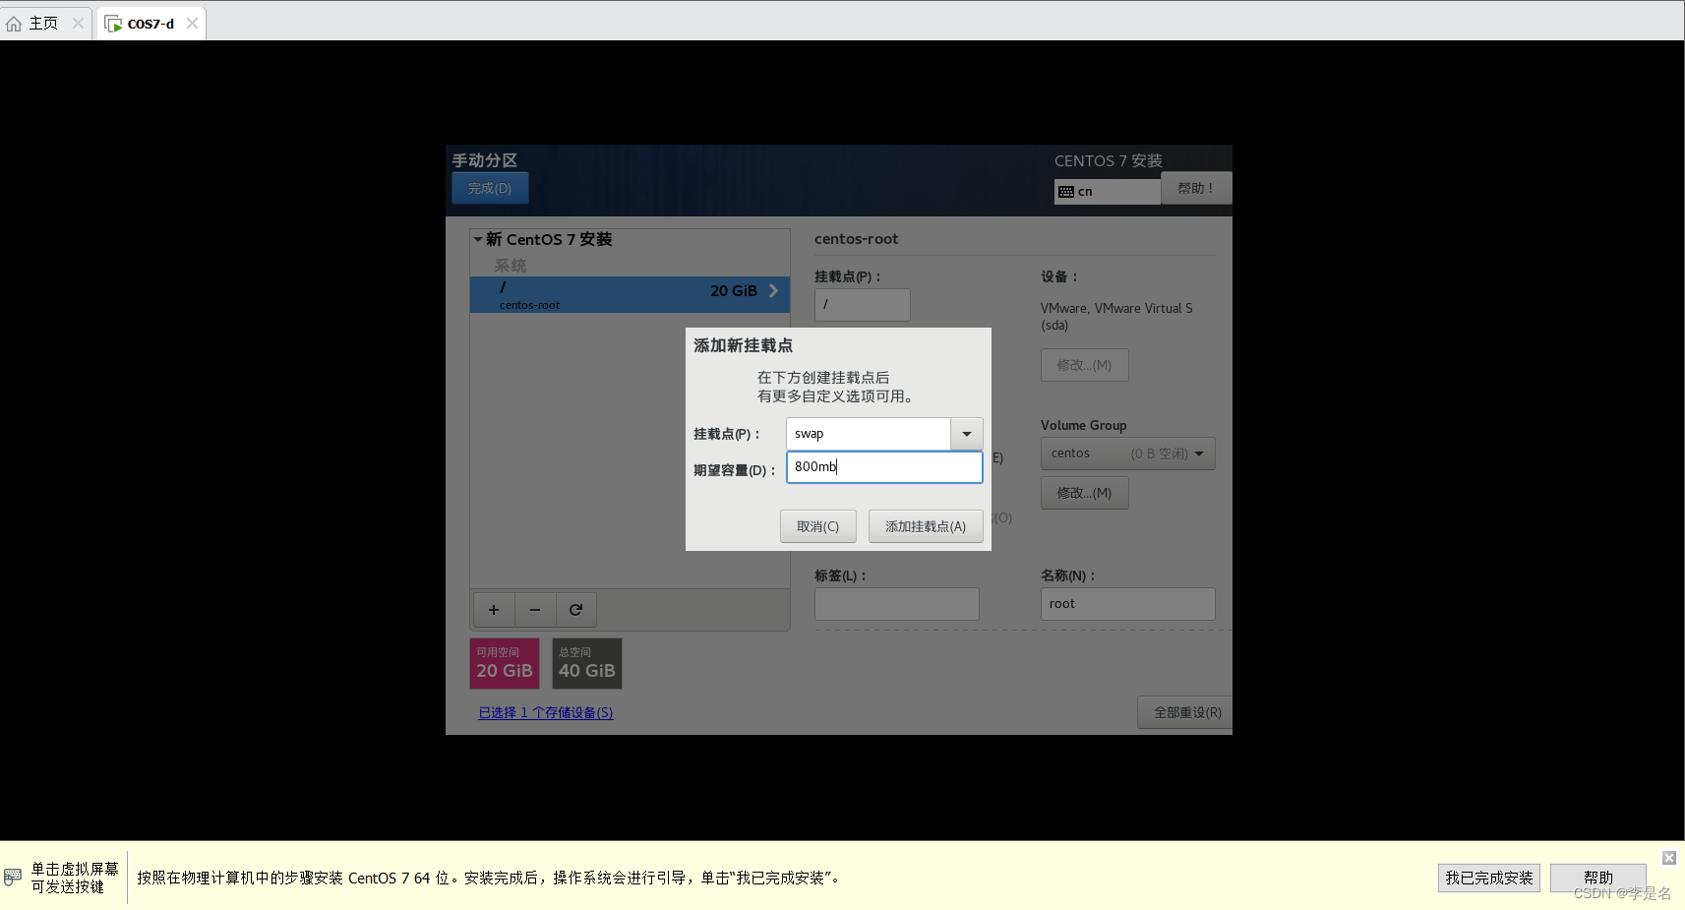Click the 系统 label in the partition list
Image resolution: width=1685 pixels, height=910 pixels.
point(511,266)
